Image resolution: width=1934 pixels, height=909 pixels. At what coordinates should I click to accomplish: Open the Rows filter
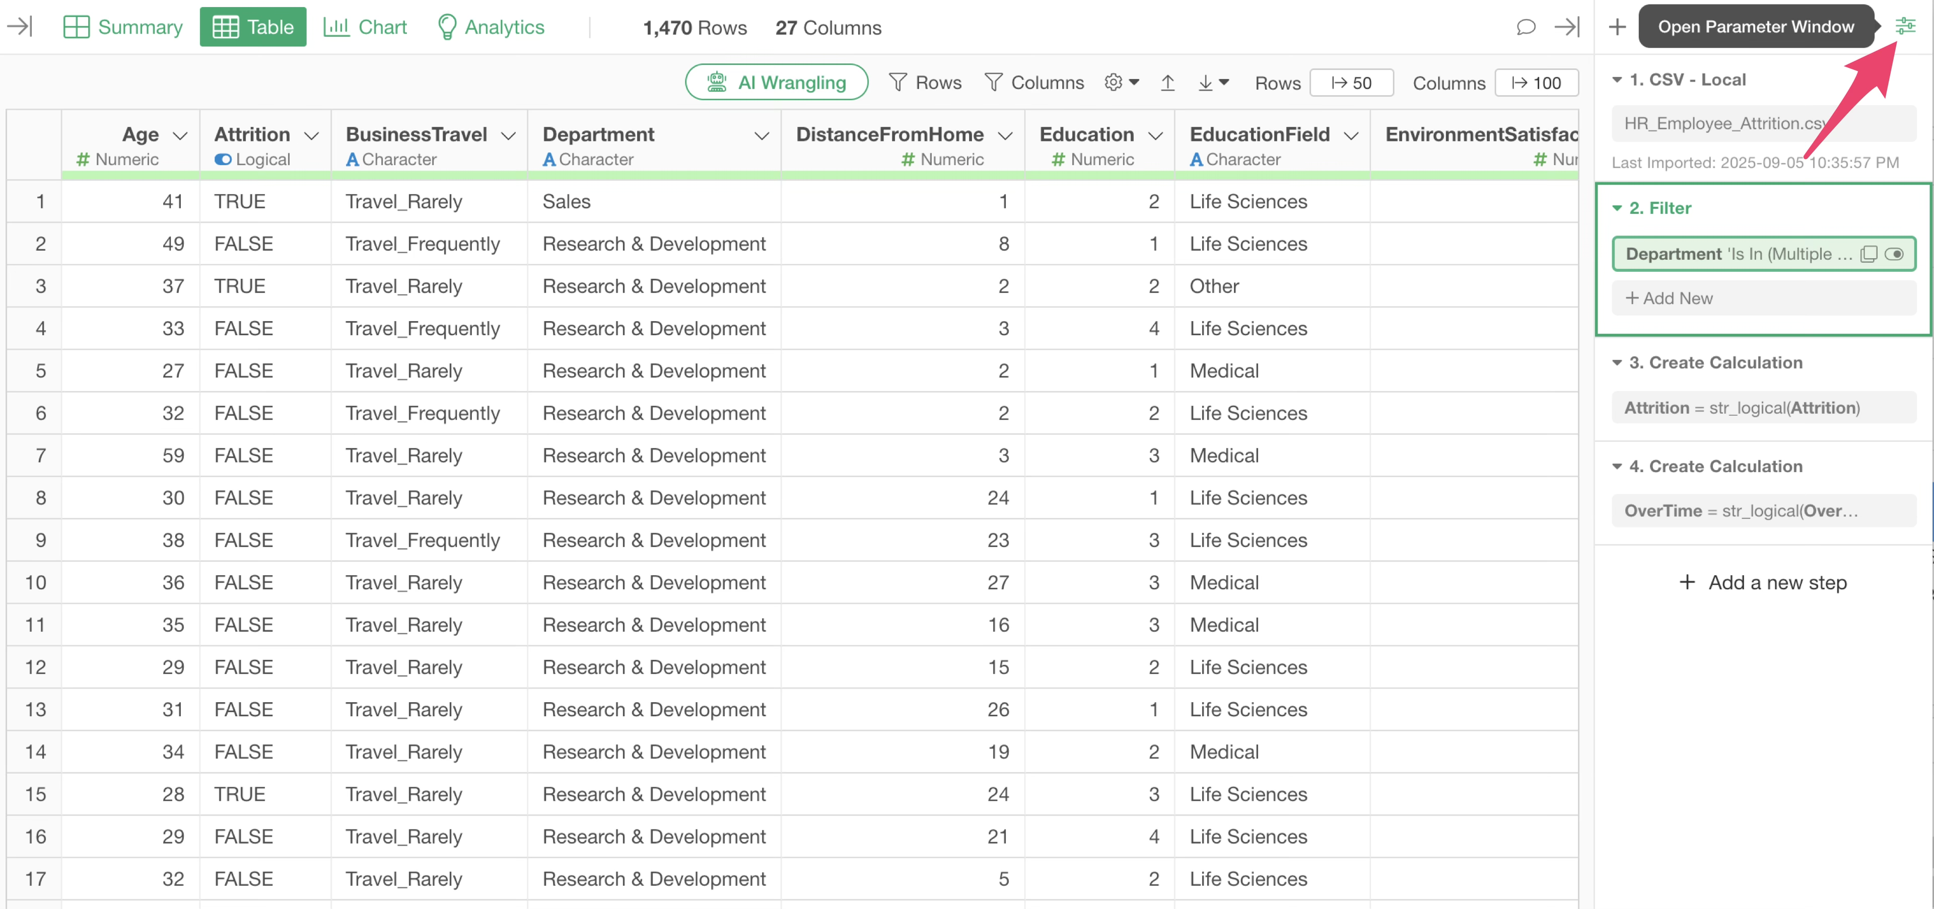pos(925,83)
